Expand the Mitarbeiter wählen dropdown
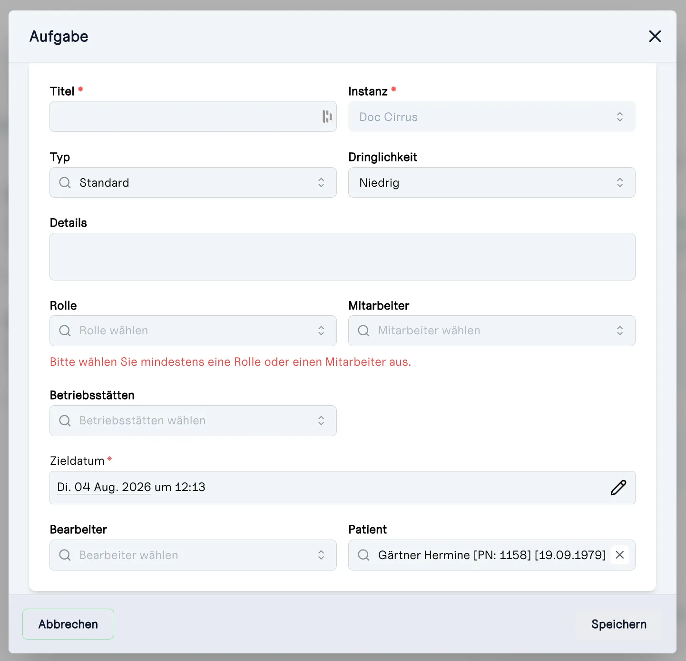 [x=492, y=330]
